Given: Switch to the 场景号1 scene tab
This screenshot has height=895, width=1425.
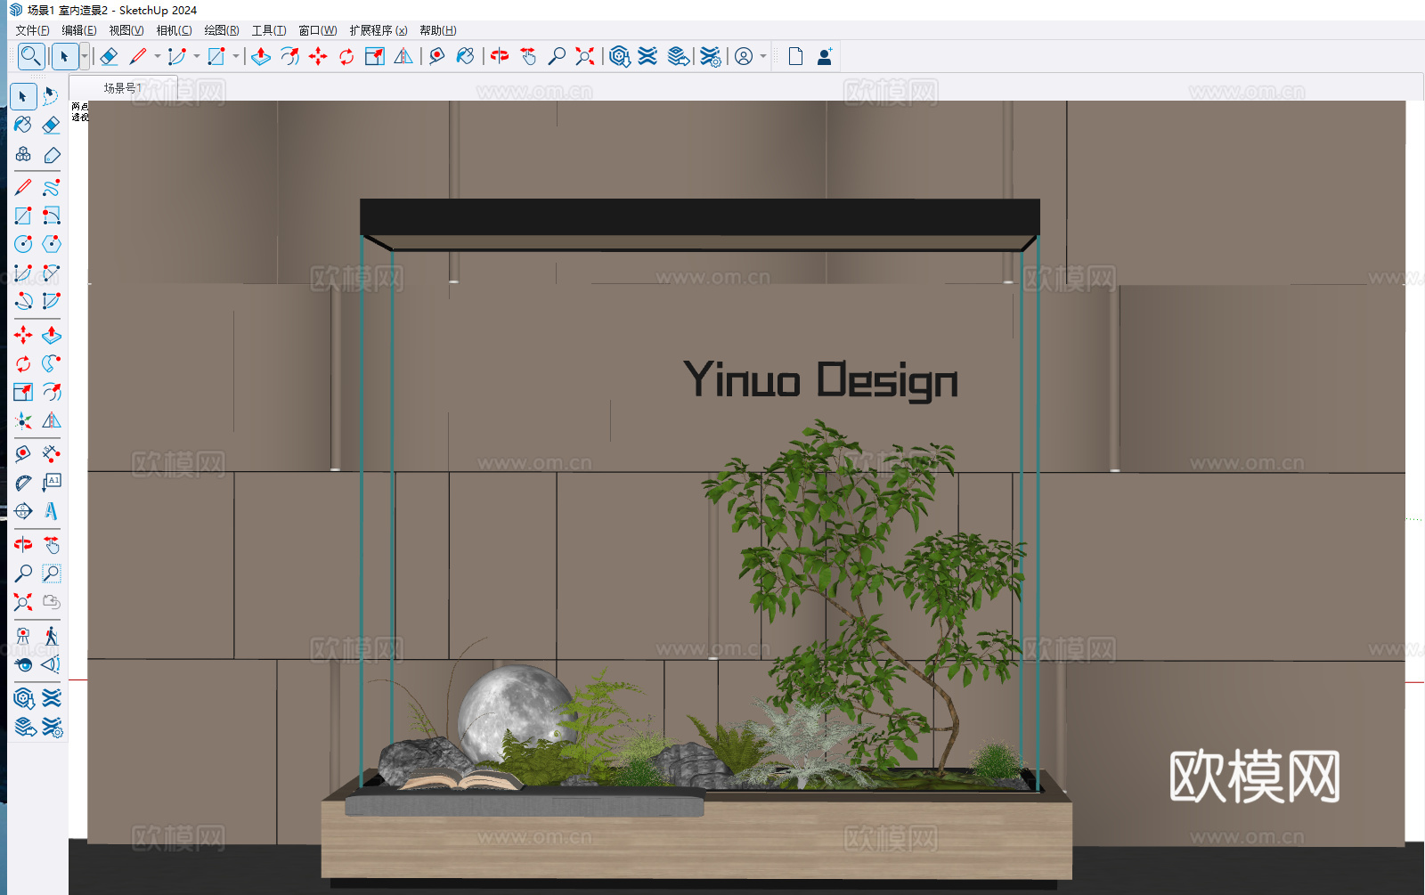Looking at the screenshot, I should (123, 88).
